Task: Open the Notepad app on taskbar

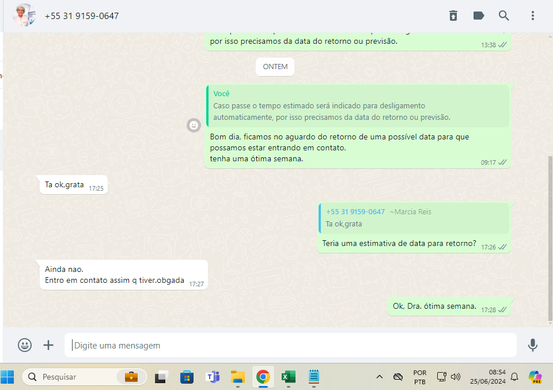Action: (x=314, y=376)
